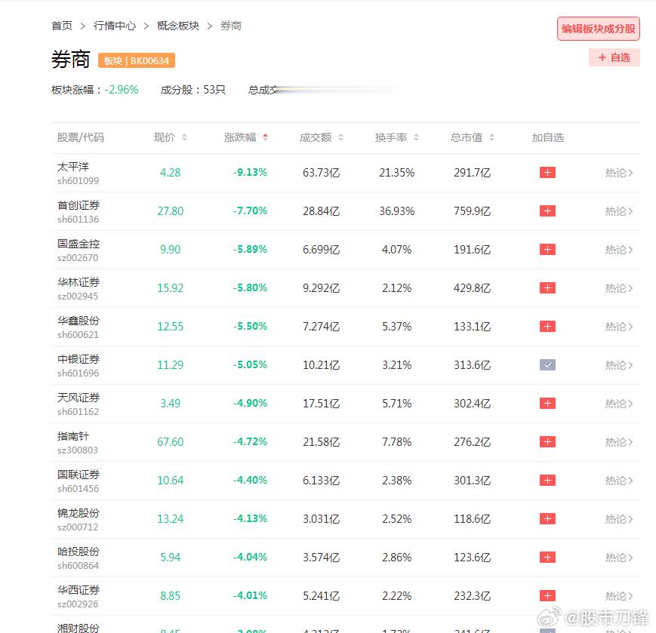Add 太平洋 to watchlist with plus icon
Viewport: 656px width, 633px height.
(547, 172)
